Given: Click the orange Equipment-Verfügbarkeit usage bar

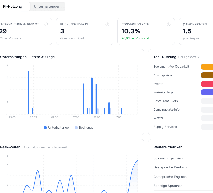Looking at the screenshot, I should (x=207, y=67).
